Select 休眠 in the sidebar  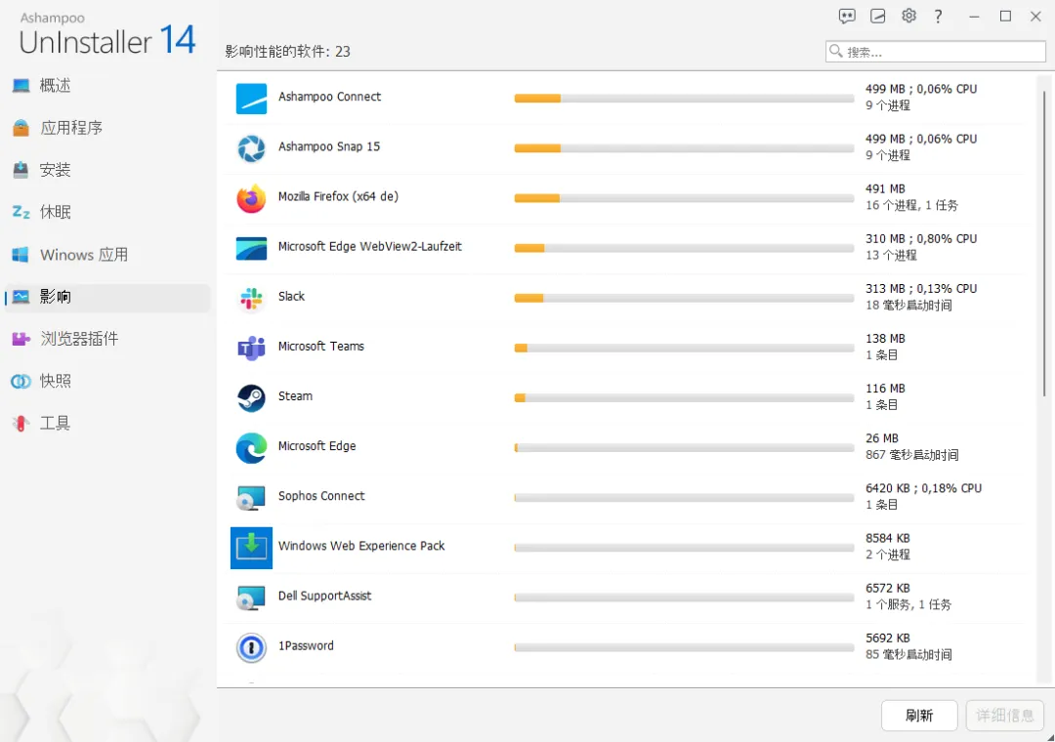[x=107, y=212]
